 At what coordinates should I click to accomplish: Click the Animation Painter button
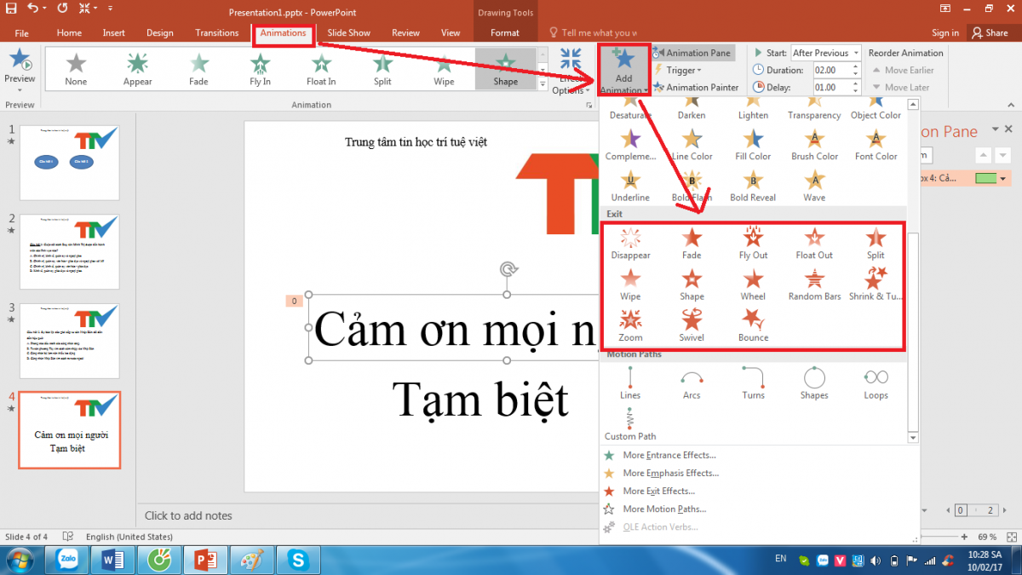(x=695, y=87)
